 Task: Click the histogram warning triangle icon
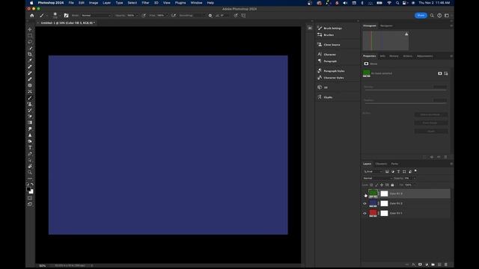406,34
